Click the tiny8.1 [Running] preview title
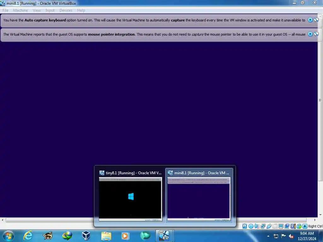The height and width of the screenshot is (242, 323). [x=133, y=173]
